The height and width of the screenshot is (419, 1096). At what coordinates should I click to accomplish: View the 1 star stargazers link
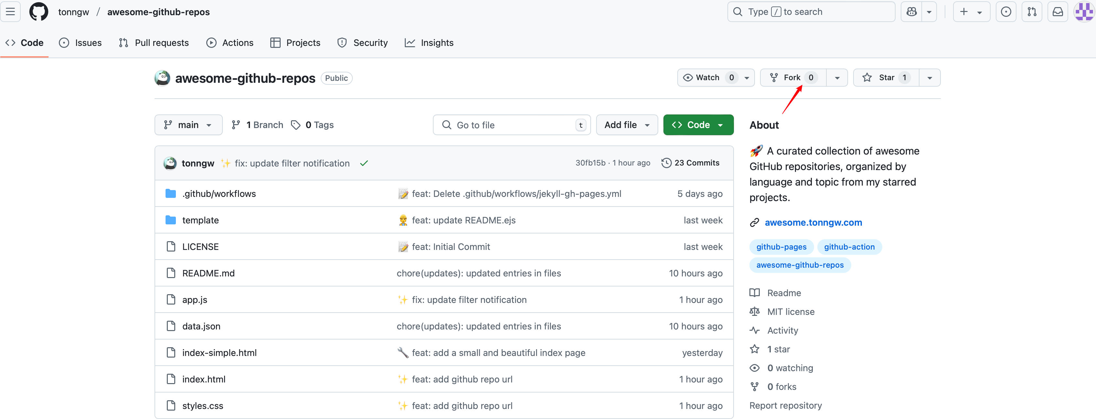(778, 349)
